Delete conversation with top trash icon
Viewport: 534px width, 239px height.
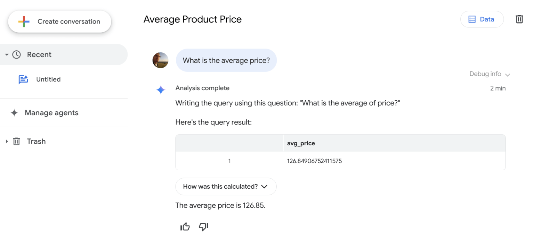point(519,19)
